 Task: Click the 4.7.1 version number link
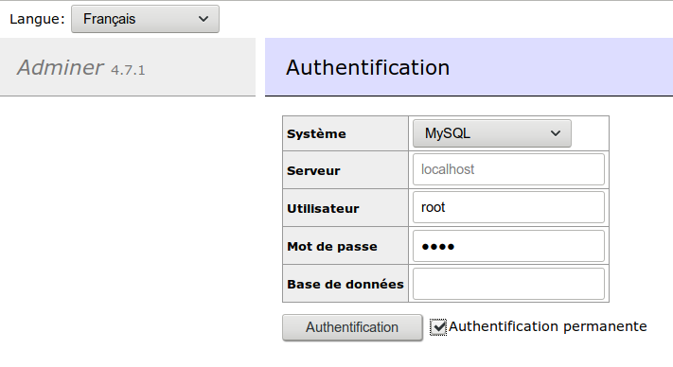click(128, 70)
